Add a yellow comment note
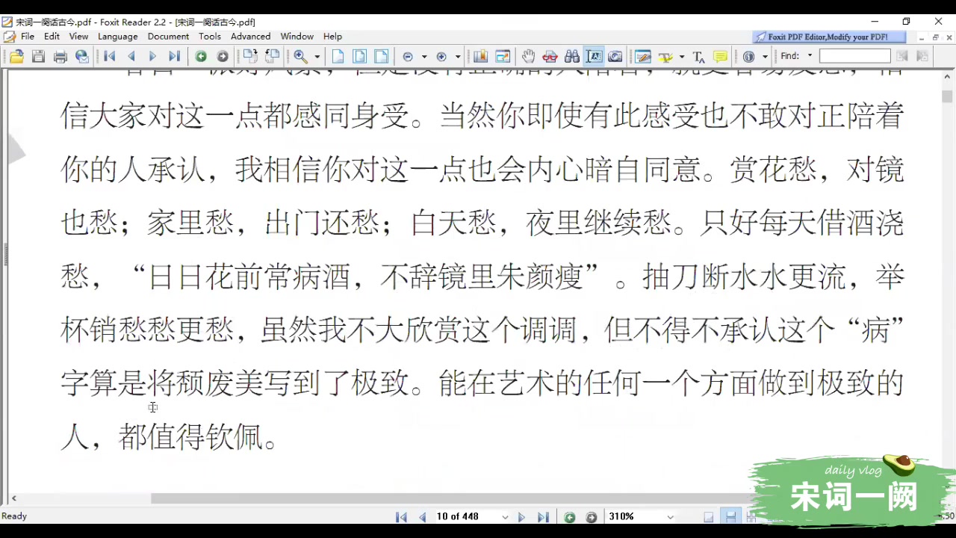This screenshot has height=538, width=956. click(x=720, y=56)
